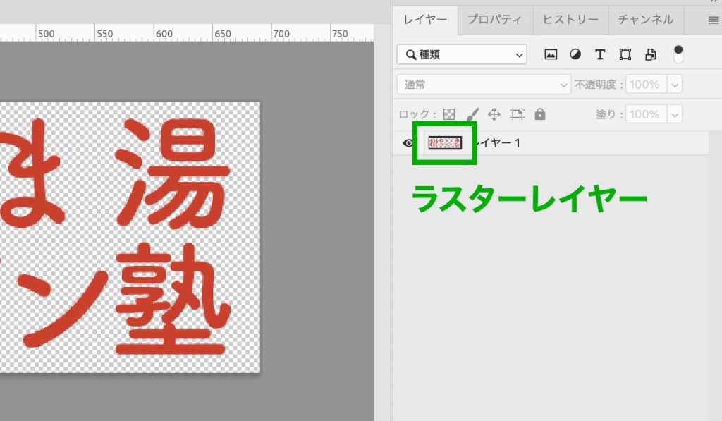Lock all padlock icon
This screenshot has width=722, height=421.
tap(540, 114)
